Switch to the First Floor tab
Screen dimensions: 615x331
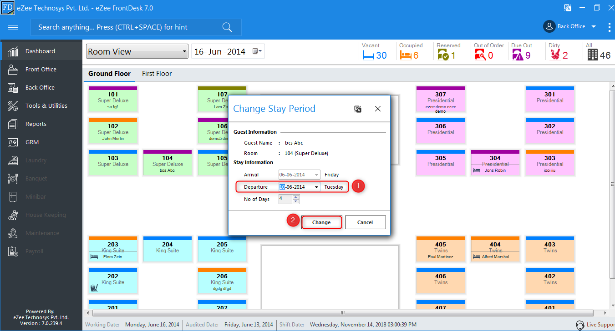157,74
